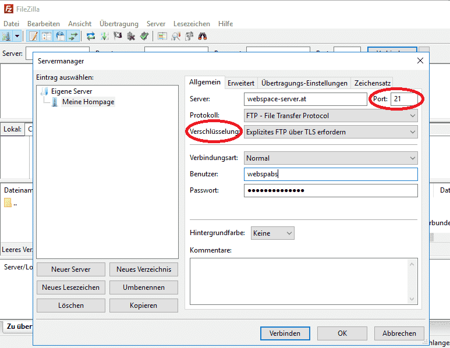Click into the Benutzer input field
The image size is (450, 348).
point(330,174)
